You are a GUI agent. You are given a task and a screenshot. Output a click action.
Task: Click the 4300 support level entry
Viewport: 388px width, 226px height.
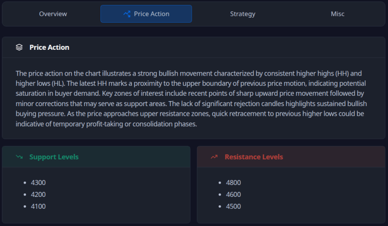click(38, 183)
